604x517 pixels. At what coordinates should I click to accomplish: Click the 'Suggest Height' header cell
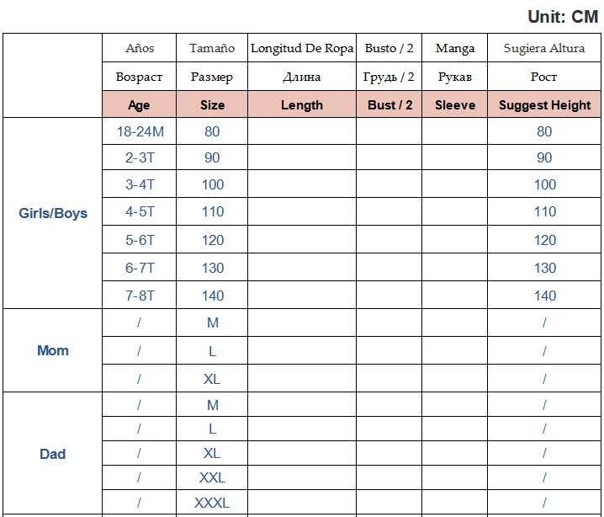544,105
